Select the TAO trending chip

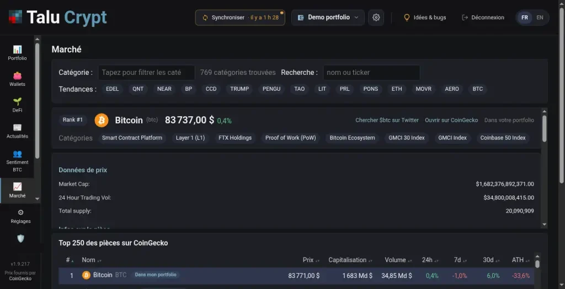tap(300, 89)
